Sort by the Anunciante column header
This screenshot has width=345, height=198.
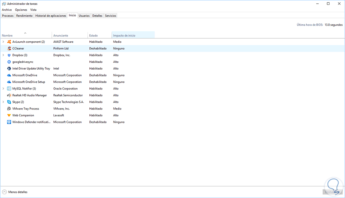click(70, 35)
